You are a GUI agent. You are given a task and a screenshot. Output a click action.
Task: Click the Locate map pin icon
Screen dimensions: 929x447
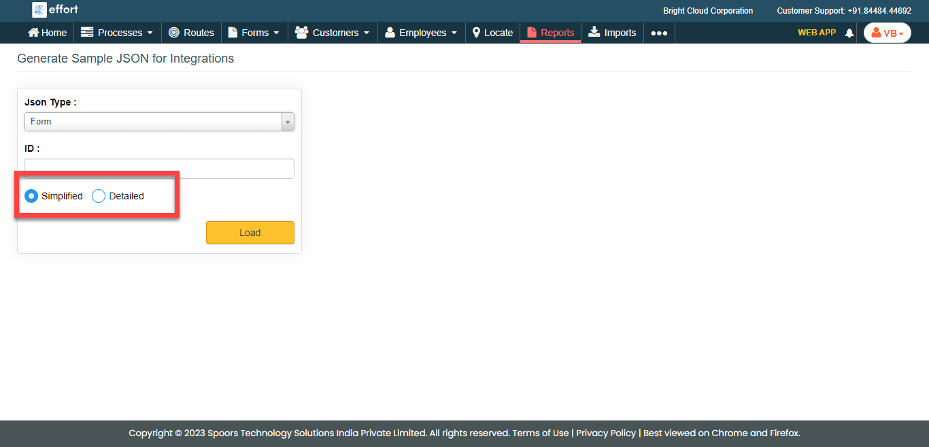coord(477,33)
